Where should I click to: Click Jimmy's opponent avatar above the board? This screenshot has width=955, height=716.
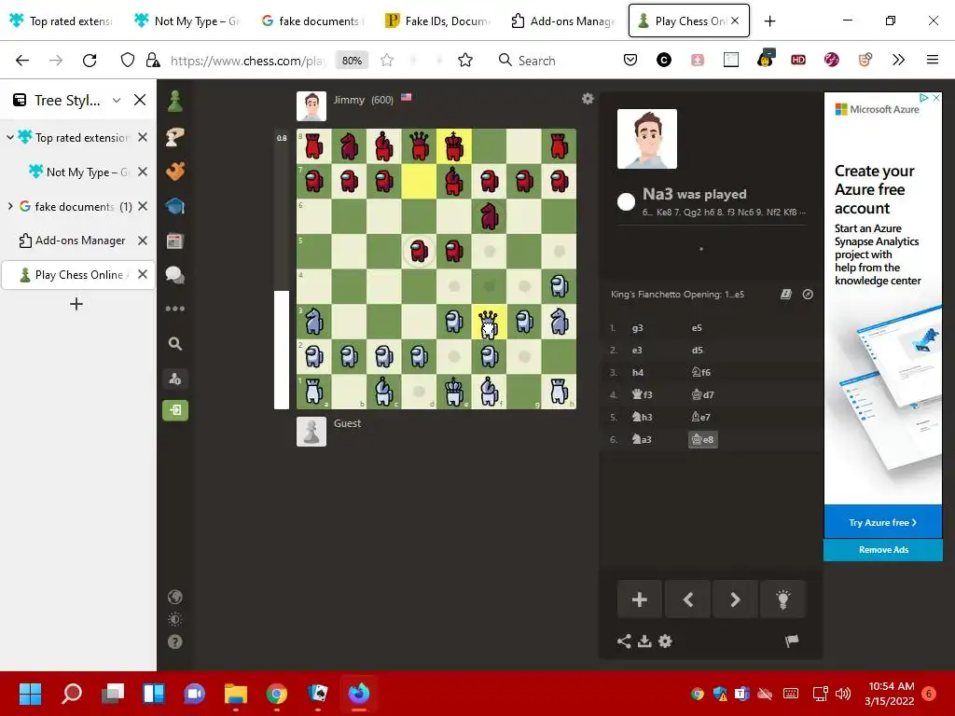[311, 106]
